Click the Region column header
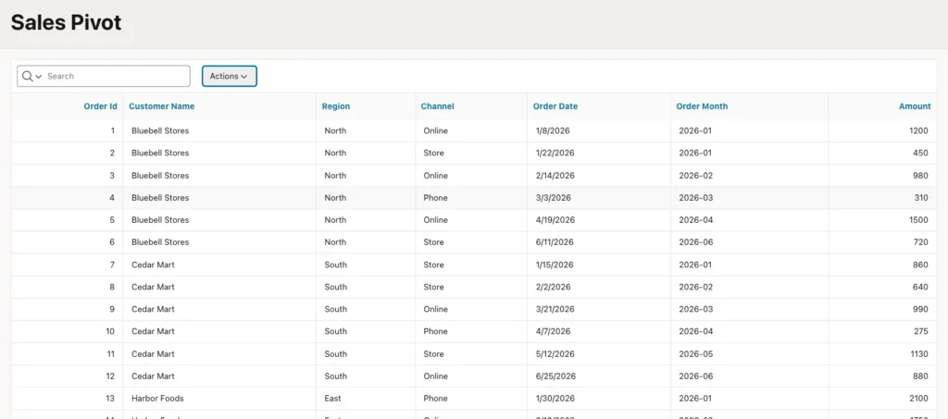Viewport: 948px width, 419px height. (335, 106)
